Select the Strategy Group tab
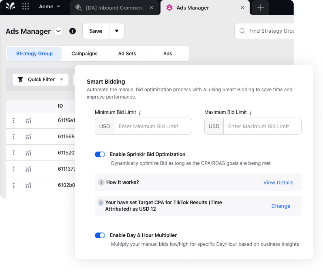The width and height of the screenshot is (323, 275). click(x=34, y=53)
